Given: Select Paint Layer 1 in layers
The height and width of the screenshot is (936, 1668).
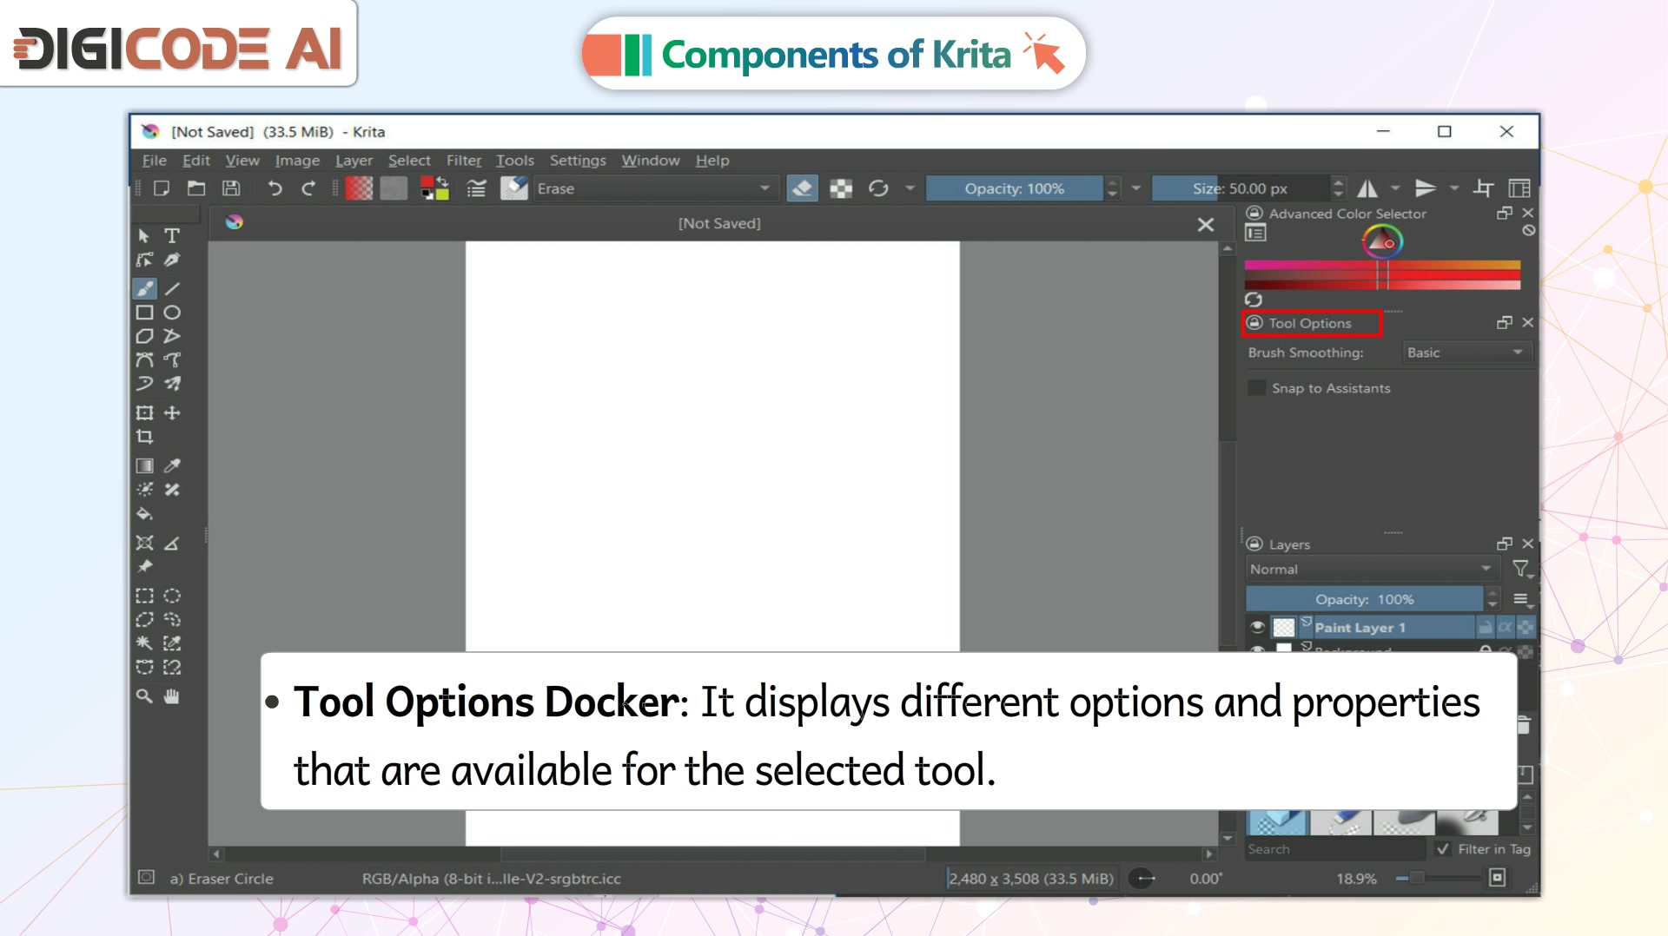Looking at the screenshot, I should tap(1360, 627).
